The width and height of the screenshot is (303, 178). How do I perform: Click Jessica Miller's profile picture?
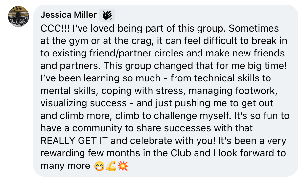[x=18, y=16]
